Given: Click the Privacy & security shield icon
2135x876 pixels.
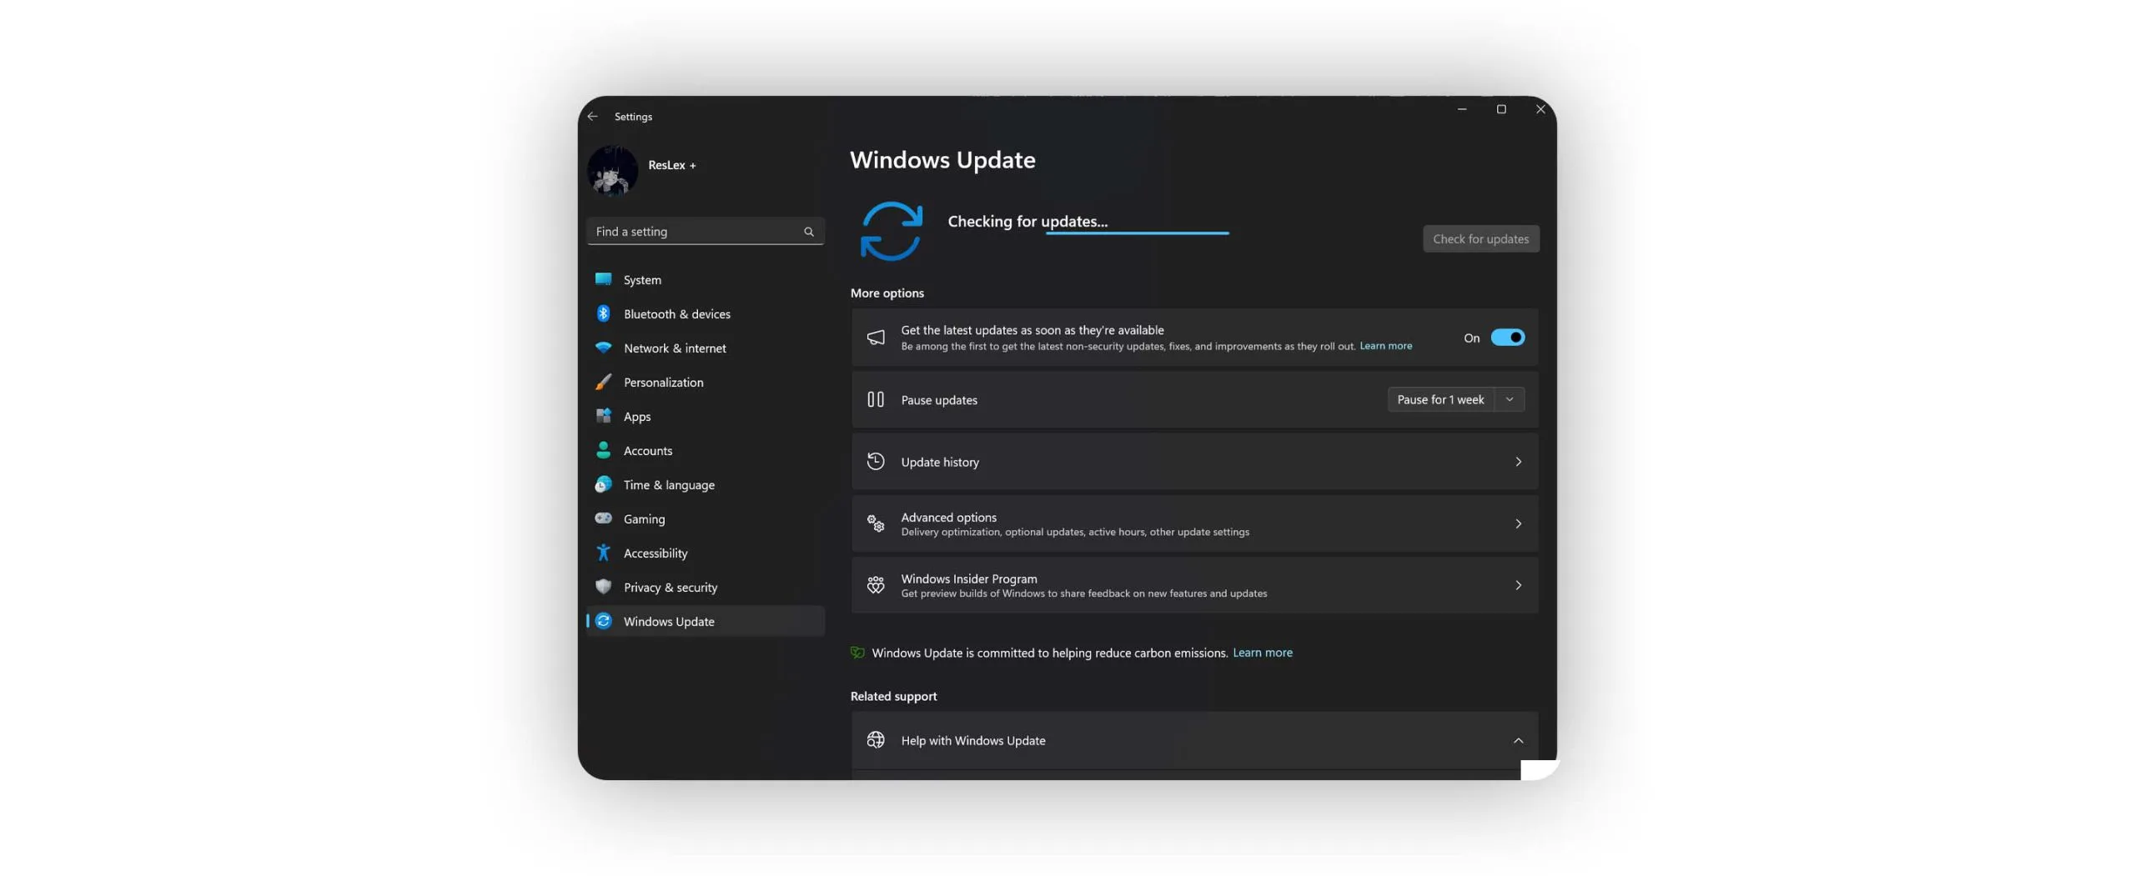Looking at the screenshot, I should (603, 587).
